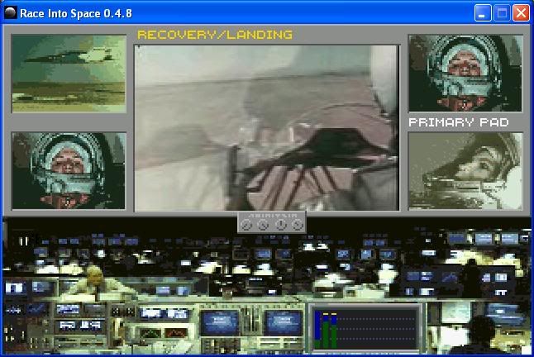Select the bottom-right helmet profile thumbnail

(x=465, y=171)
